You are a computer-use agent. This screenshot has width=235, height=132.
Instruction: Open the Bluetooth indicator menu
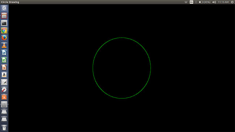pyautogui.click(x=196, y=2)
